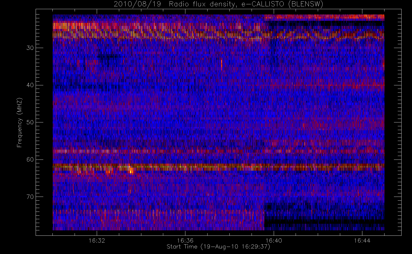Select the 30 MHz frequency tick label

[30, 48]
